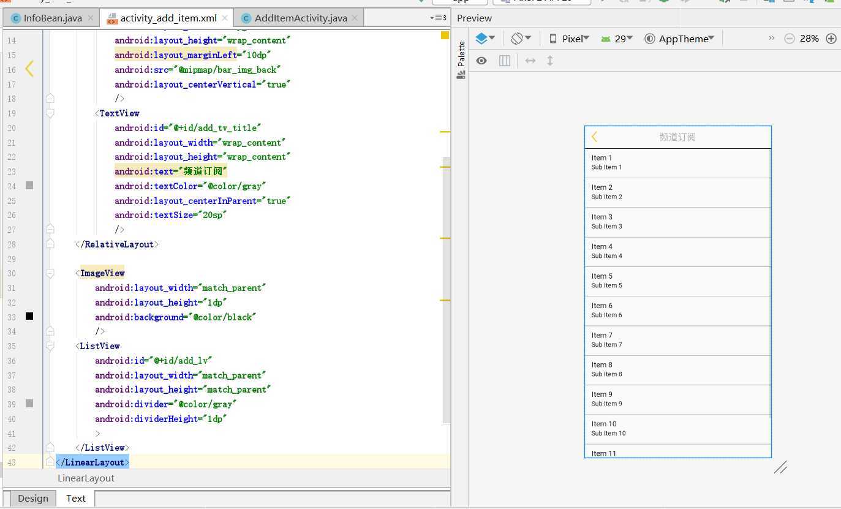Switch to the AddItemActivity.java tab

point(300,18)
